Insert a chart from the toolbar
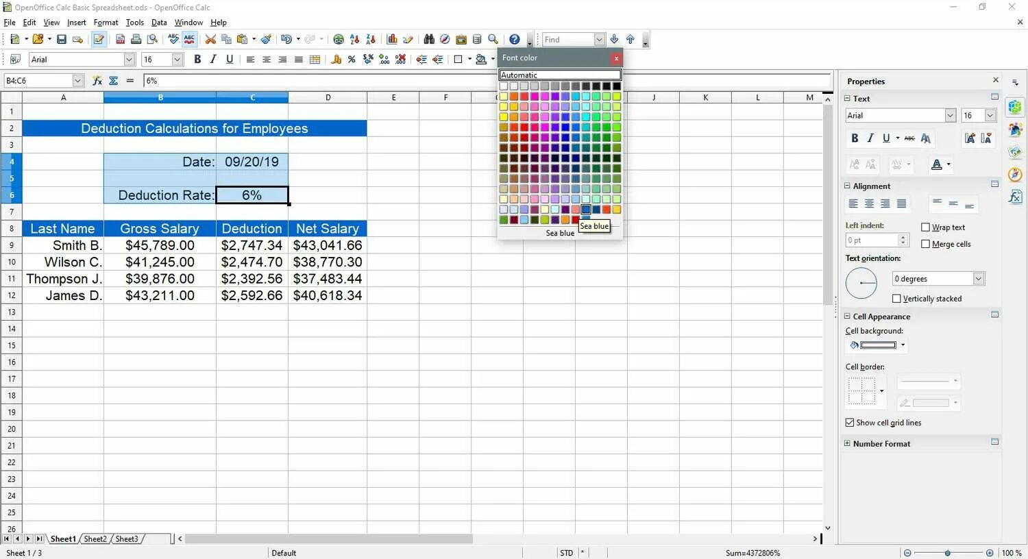The image size is (1028, 559). tap(392, 40)
